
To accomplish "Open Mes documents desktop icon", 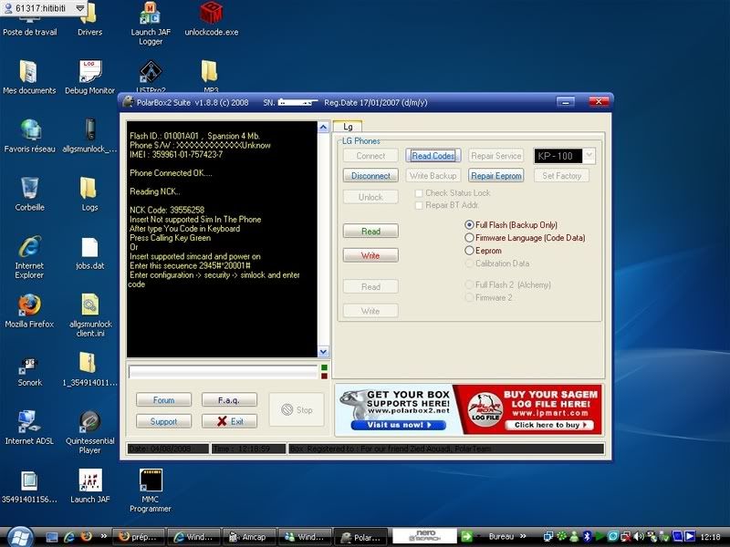I will [x=29, y=77].
